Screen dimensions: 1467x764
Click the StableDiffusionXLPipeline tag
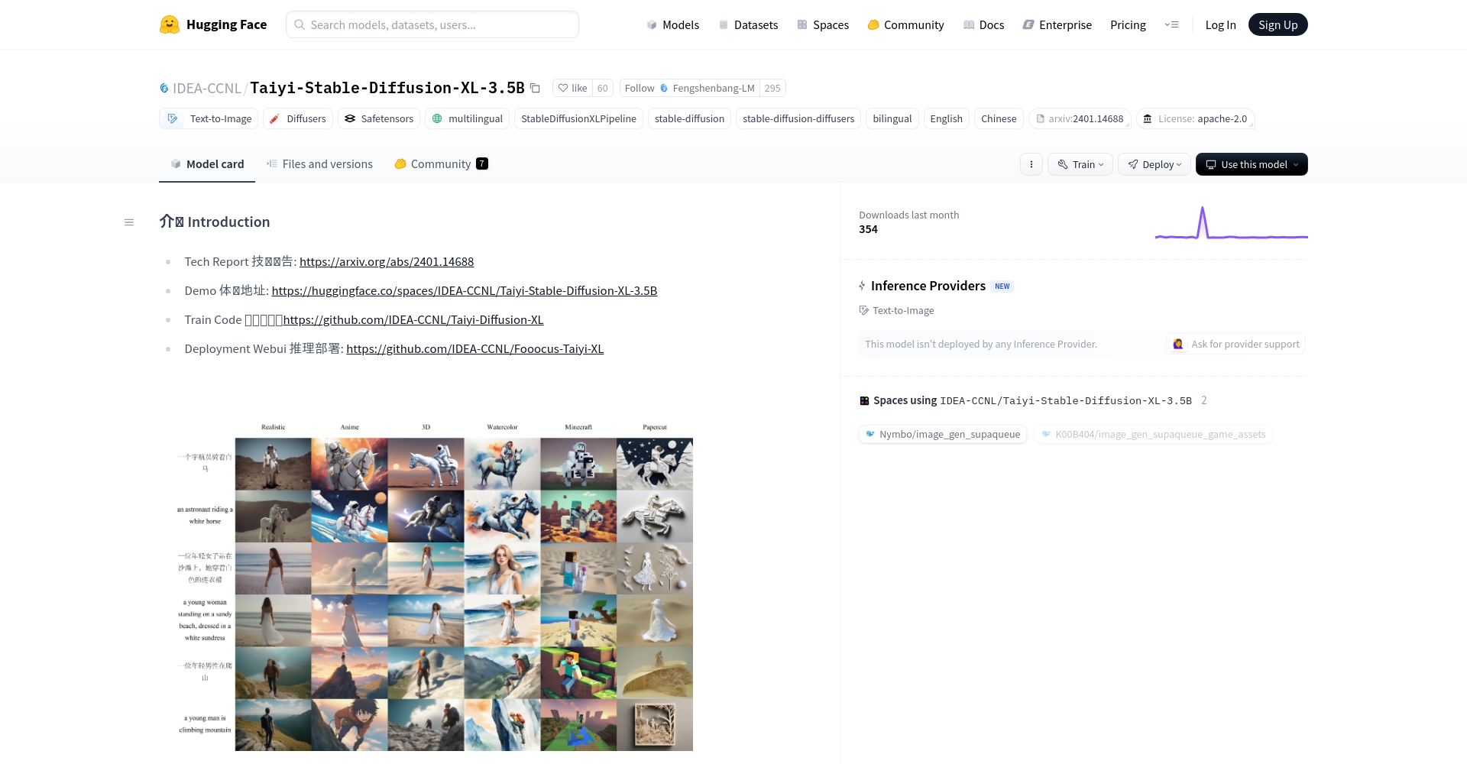click(x=578, y=118)
